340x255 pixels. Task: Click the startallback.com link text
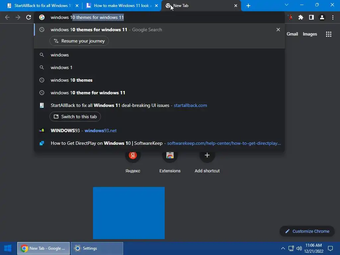pyautogui.click(x=190, y=105)
